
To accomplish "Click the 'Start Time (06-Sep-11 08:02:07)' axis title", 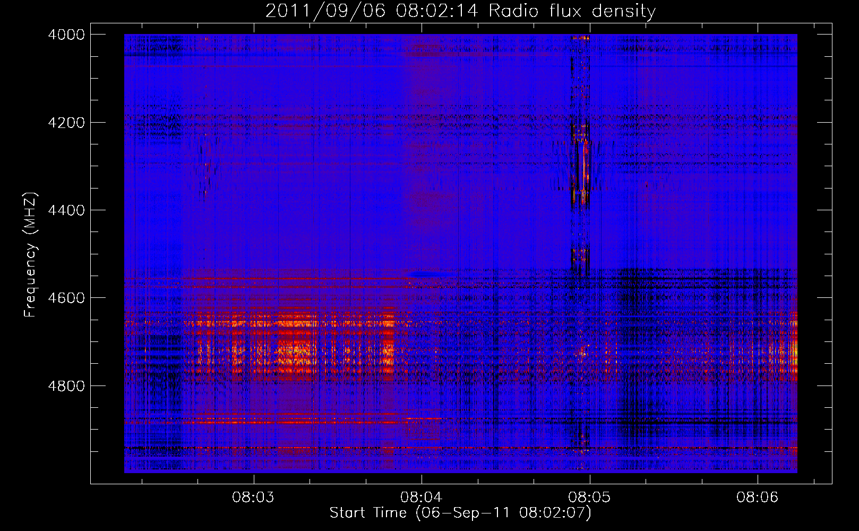I will (x=460, y=513).
